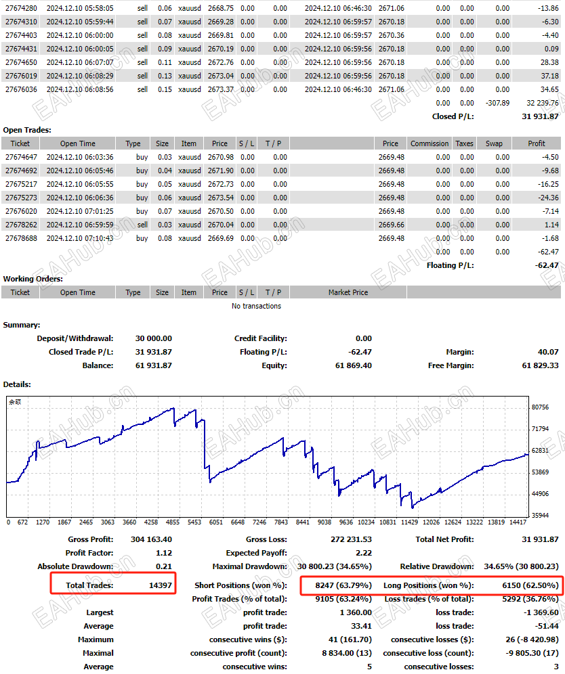The width and height of the screenshot is (565, 674).
Task: Click closed trade ticket 27674650
Action: tap(21, 62)
